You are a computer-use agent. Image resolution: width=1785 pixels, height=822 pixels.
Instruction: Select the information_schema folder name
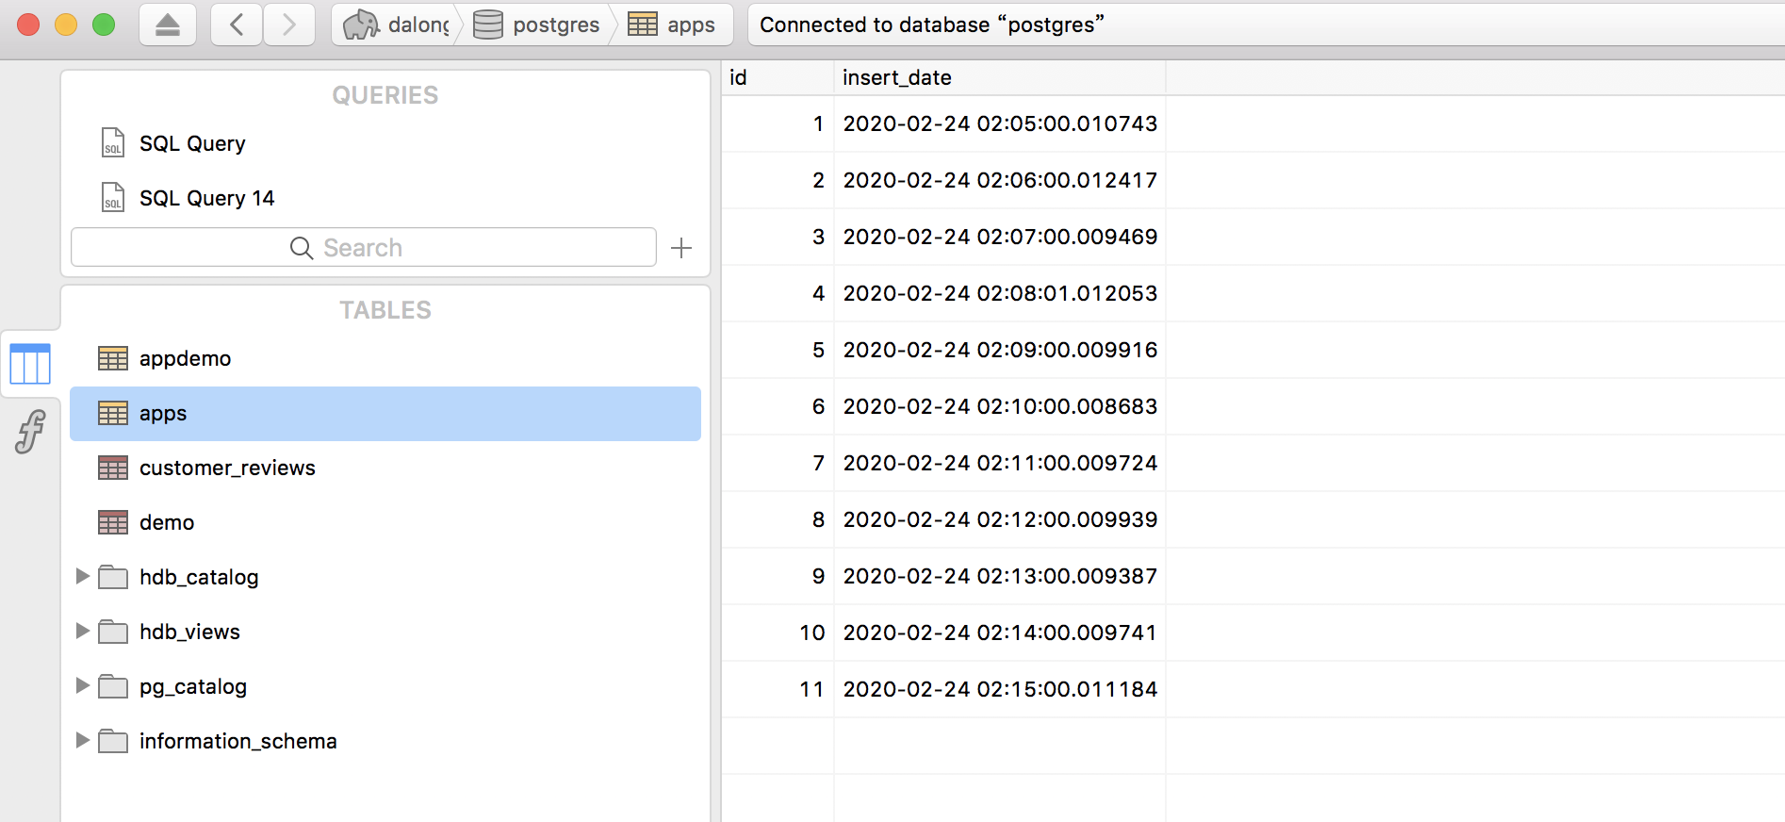[x=238, y=741]
